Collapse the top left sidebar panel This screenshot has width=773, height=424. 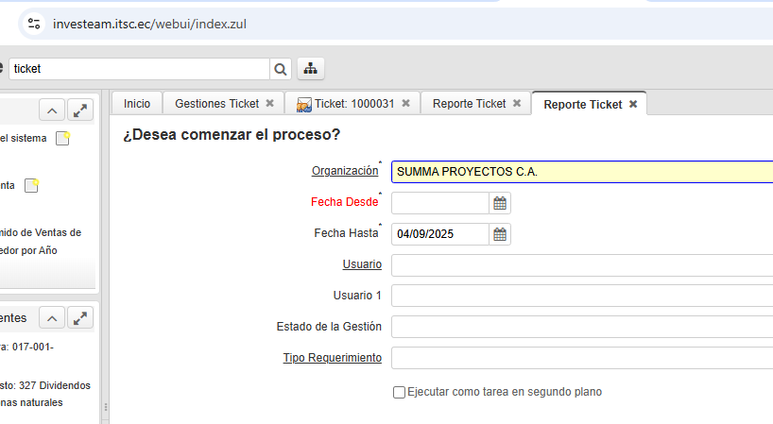coord(52,110)
